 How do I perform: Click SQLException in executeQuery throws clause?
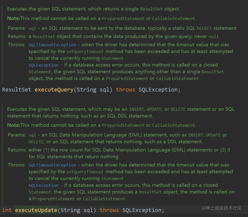click(158, 90)
